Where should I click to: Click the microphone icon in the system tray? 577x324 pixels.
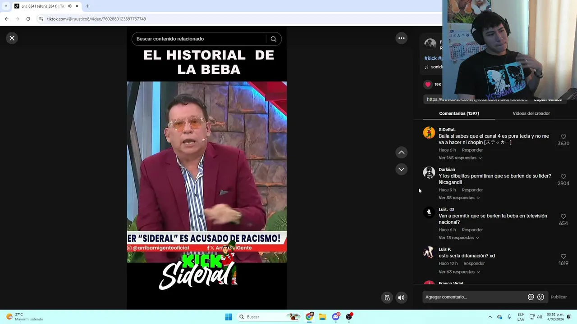point(509,317)
